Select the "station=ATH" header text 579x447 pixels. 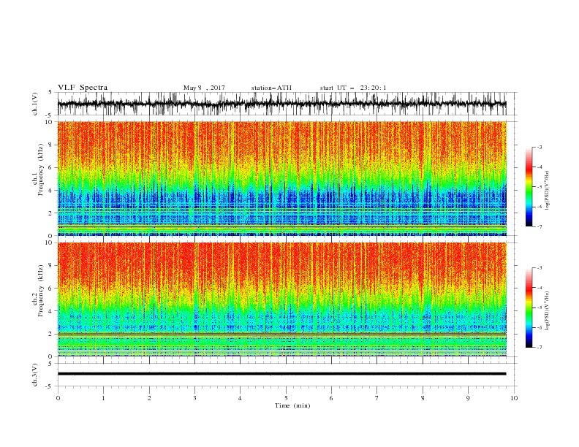point(271,88)
